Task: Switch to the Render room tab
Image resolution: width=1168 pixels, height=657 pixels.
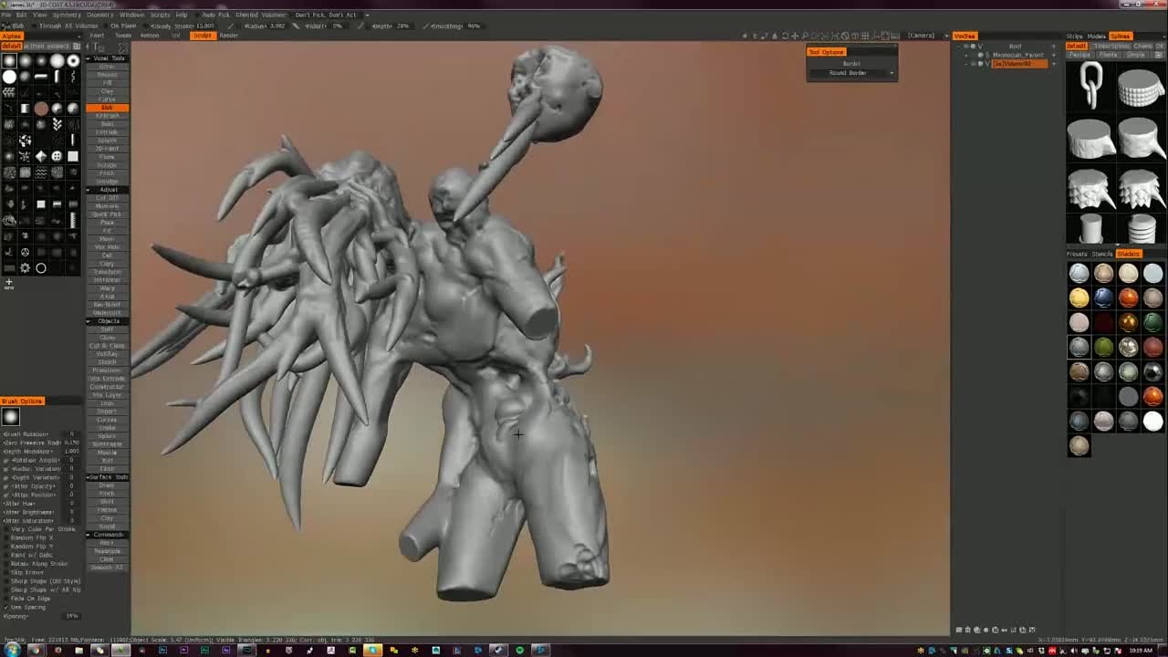Action: point(229,36)
